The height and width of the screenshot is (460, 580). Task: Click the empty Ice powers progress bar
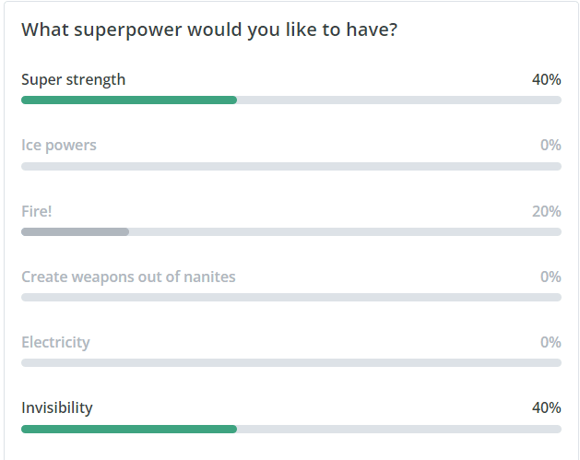[x=290, y=166]
